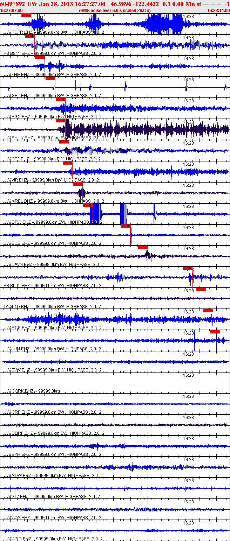
Task: Select the UW WA2 EHZ trace label
Action: [52, 518]
